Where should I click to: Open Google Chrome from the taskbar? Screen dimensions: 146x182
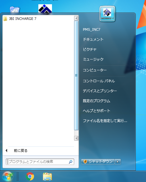(x=30, y=176)
